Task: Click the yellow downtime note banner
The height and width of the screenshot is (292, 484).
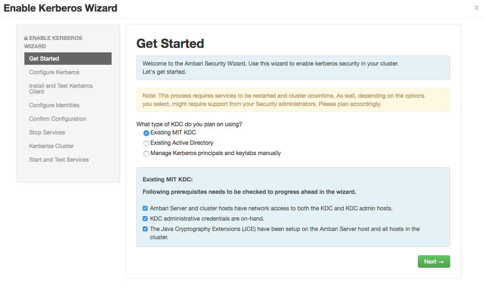Action: click(293, 100)
